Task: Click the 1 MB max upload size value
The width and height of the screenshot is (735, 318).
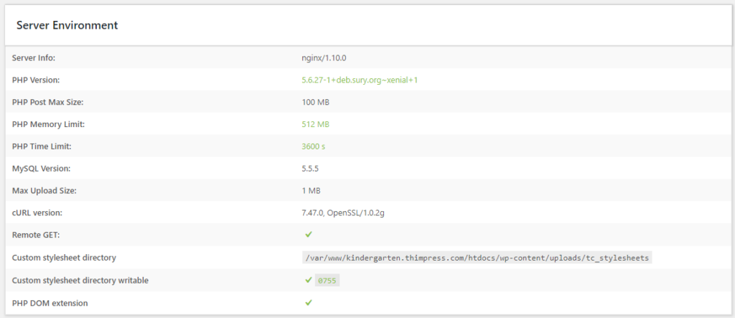Action: click(311, 191)
